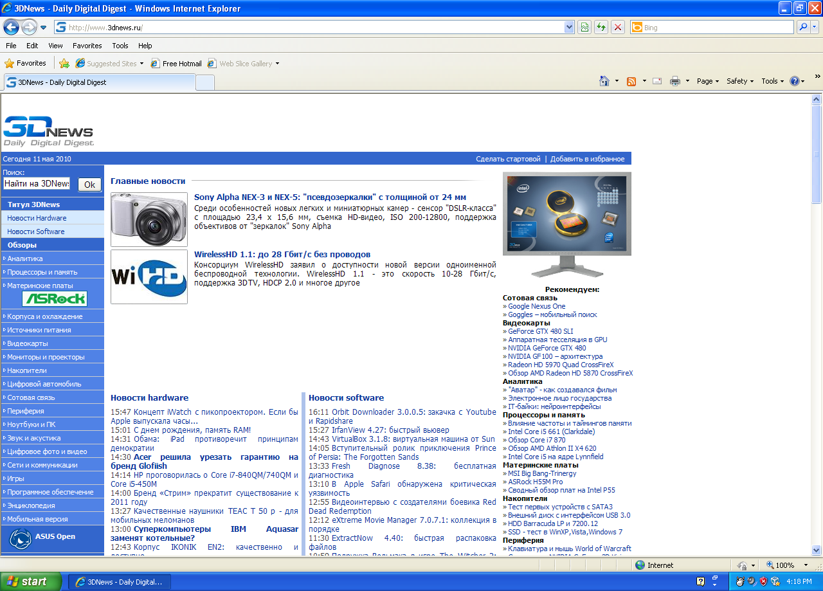
Task: Open the Tools menu in the menu bar
Action: (120, 46)
